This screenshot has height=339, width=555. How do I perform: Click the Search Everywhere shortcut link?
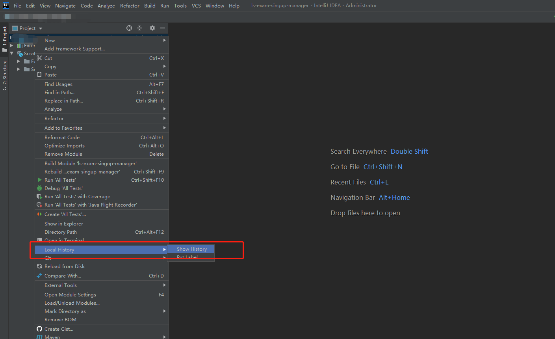[x=409, y=151]
